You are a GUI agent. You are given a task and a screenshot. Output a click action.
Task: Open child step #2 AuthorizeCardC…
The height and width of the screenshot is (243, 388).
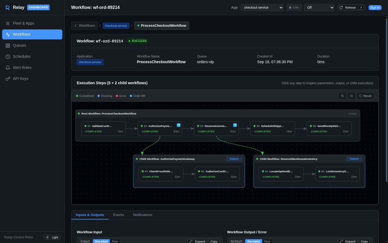217,174
